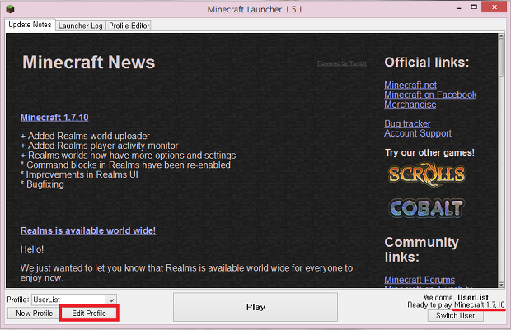Click the Switch User button
Image resolution: width=511 pixels, height=330 pixels.
click(455, 315)
